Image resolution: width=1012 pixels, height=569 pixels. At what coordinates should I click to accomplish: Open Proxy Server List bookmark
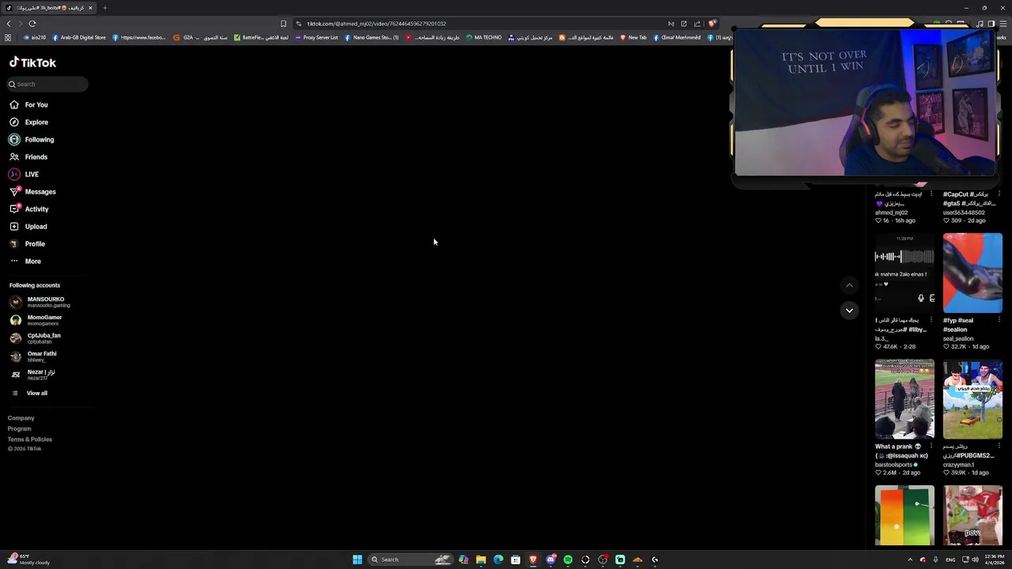click(316, 37)
